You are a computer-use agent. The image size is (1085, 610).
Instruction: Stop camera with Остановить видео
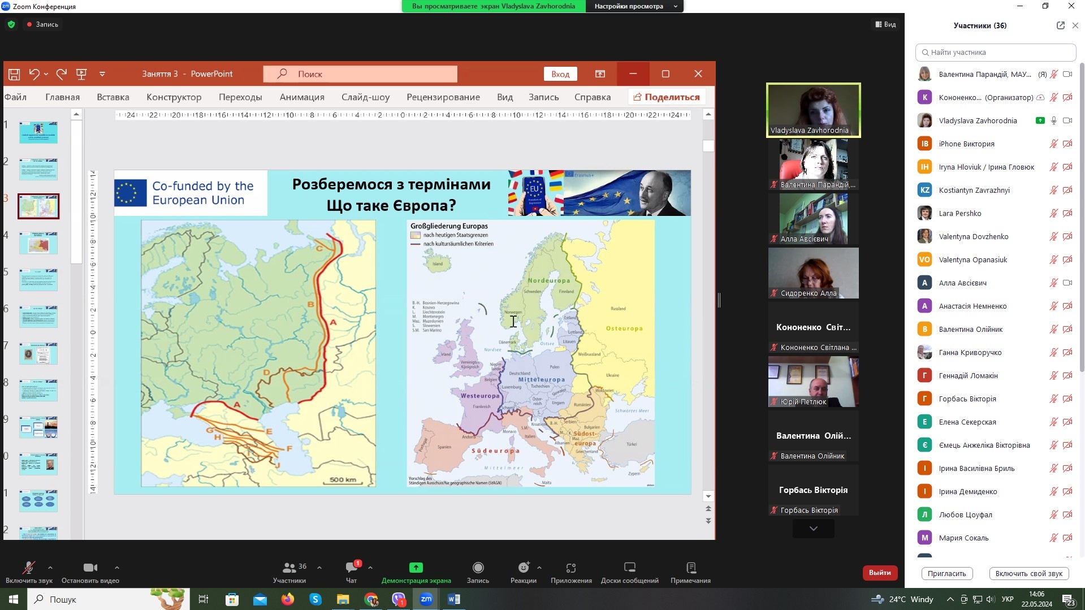[x=90, y=568]
